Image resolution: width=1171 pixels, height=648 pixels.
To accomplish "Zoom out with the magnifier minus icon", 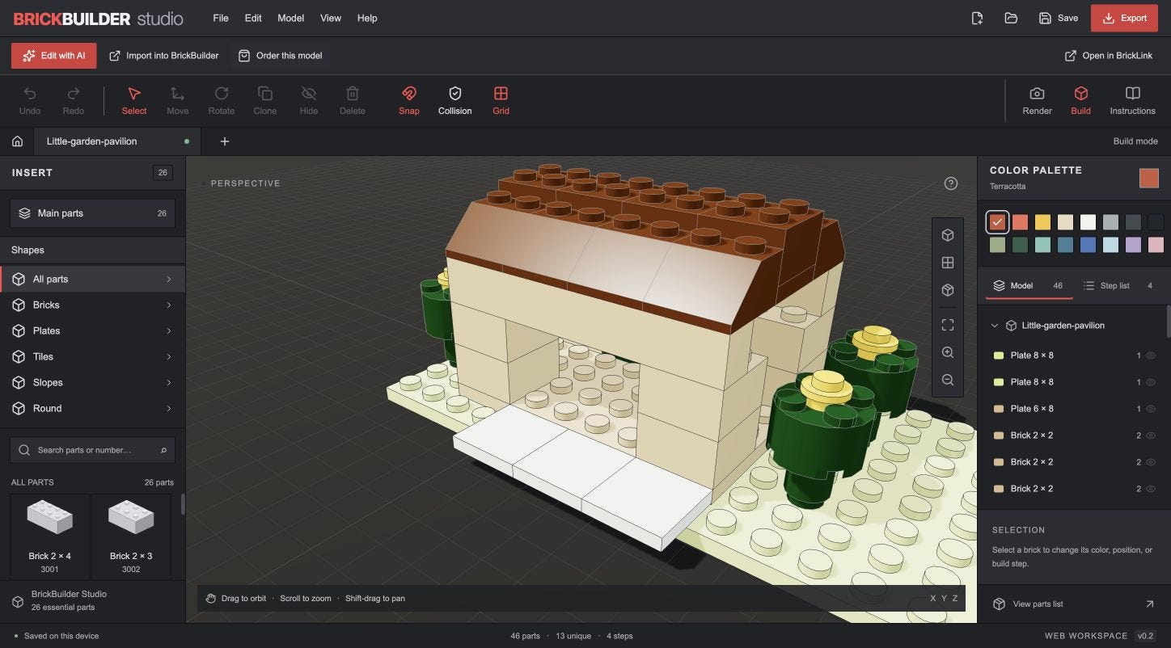I will coord(948,380).
